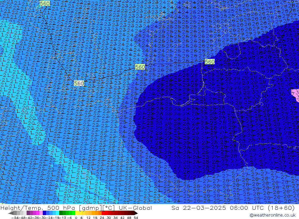The width and height of the screenshot is (299, 219).
Task: Click the '0' label under the color scale
Action: tap(76, 218)
